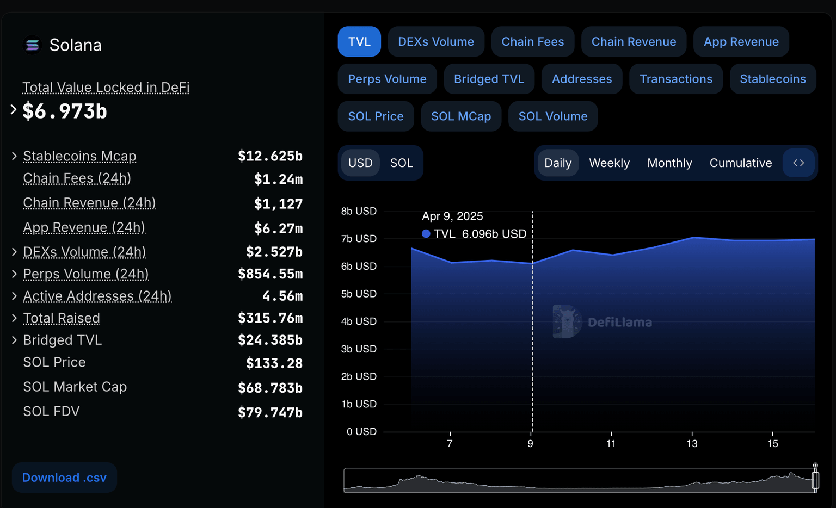Open the SOL Price chart
836x508 pixels.
[x=376, y=116]
